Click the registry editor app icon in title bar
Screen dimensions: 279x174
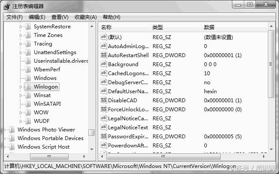(x=7, y=6)
